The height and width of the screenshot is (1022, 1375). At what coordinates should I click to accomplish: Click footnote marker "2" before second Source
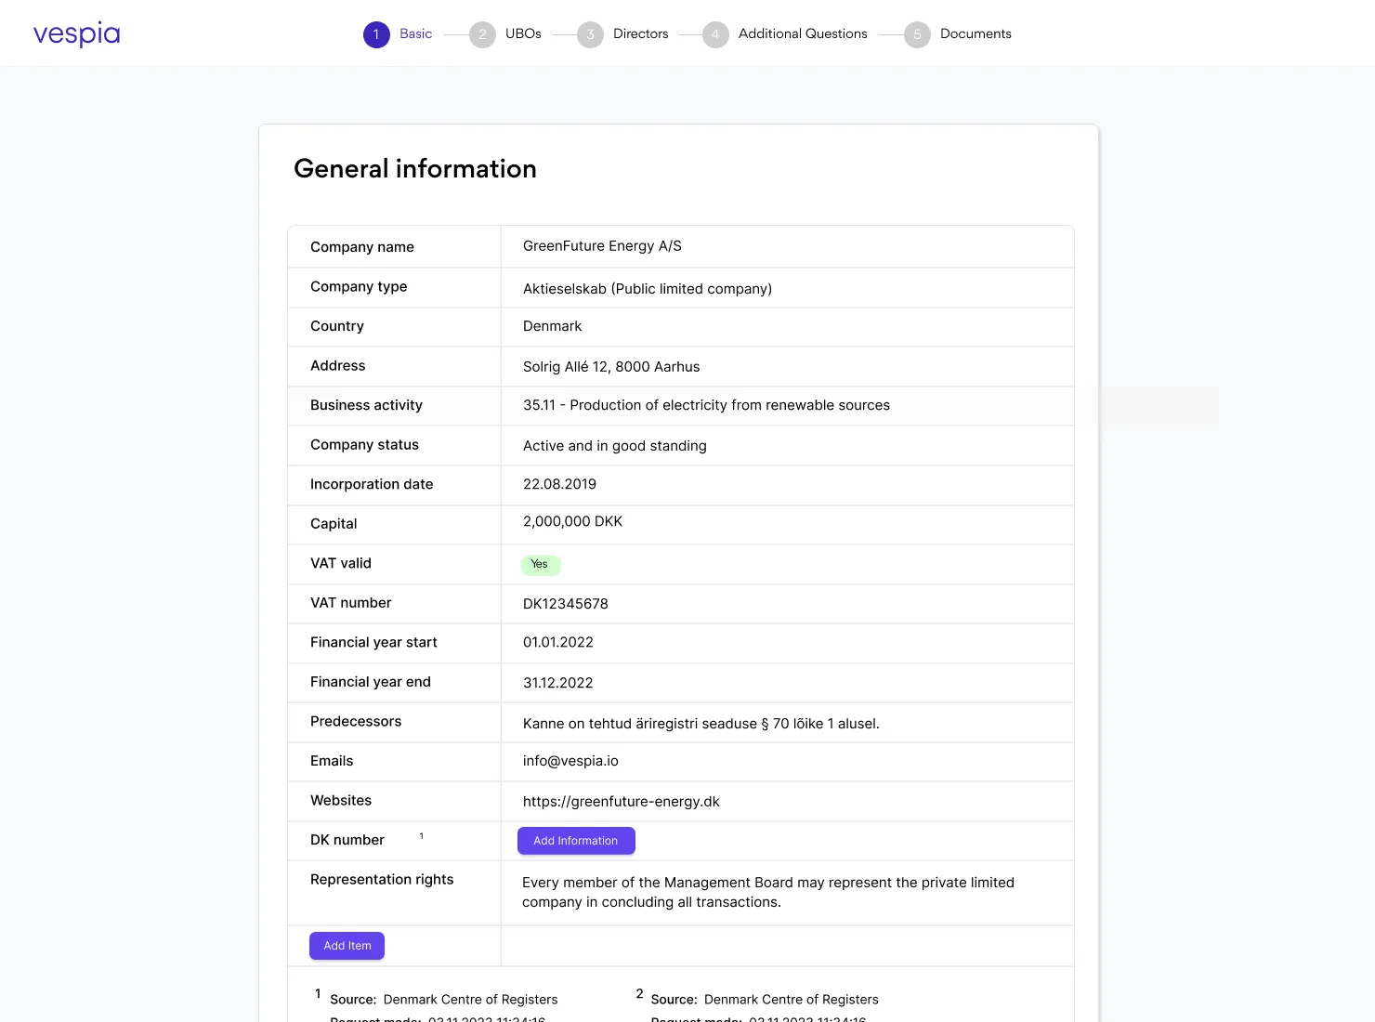[639, 993]
